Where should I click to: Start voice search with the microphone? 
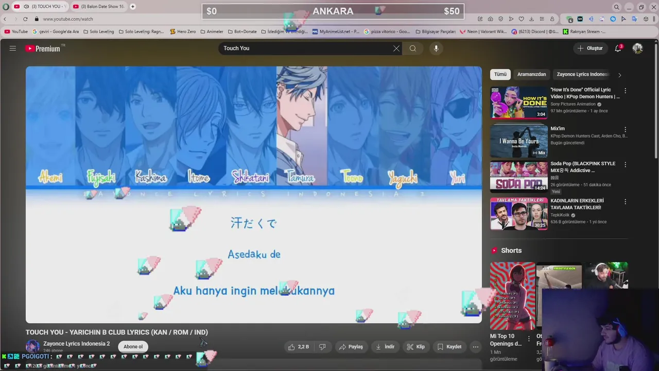coord(436,48)
